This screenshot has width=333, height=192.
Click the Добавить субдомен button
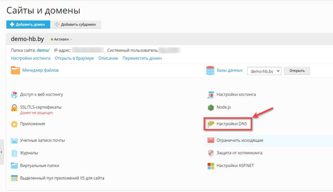[76, 24]
